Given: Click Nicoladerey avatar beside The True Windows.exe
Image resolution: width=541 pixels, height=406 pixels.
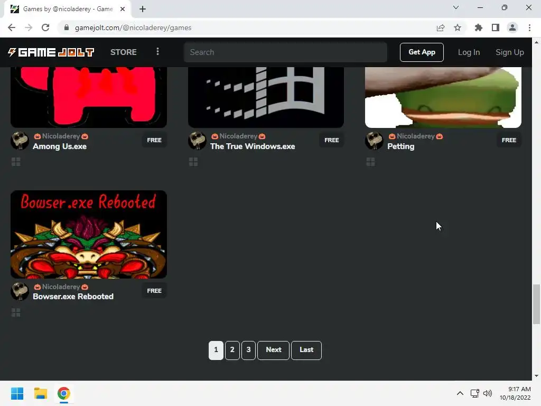Looking at the screenshot, I should (197, 141).
